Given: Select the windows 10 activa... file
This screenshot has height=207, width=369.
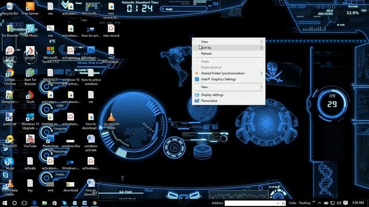Looking at the screenshot, I should tap(70, 76).
